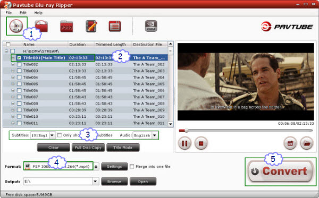Click the Load Blu-ray disc icon
This screenshot has width=319, height=198.
(16, 26)
